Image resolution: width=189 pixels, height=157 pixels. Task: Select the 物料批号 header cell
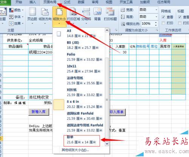pos(143,47)
